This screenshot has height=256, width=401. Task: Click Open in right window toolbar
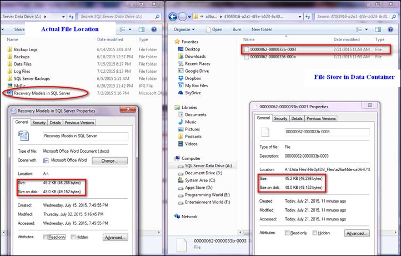[x=214, y=29]
